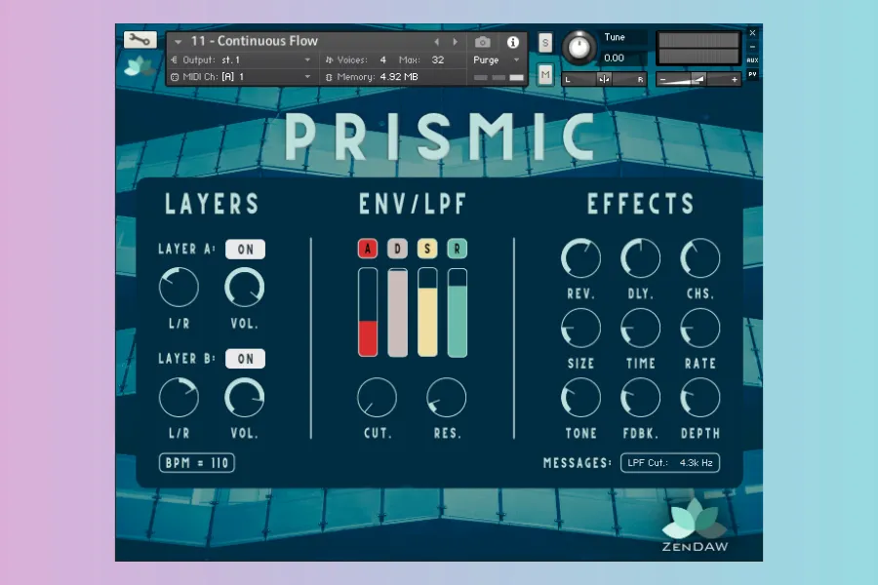Click Layer B L/R pan knob
Image resolution: width=878 pixels, height=585 pixels.
(x=179, y=397)
